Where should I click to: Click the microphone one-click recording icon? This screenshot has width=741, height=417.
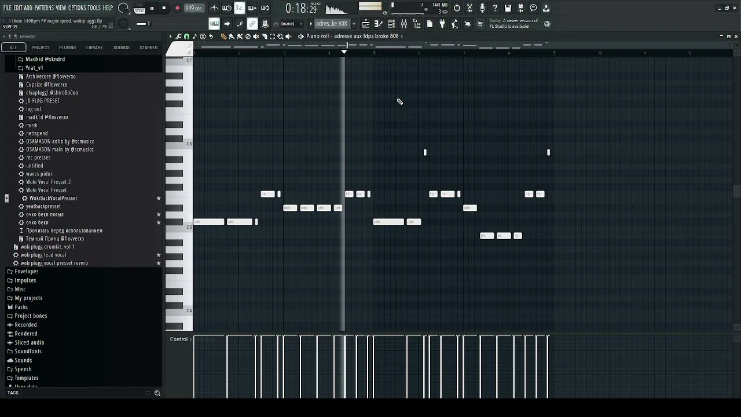(482, 8)
